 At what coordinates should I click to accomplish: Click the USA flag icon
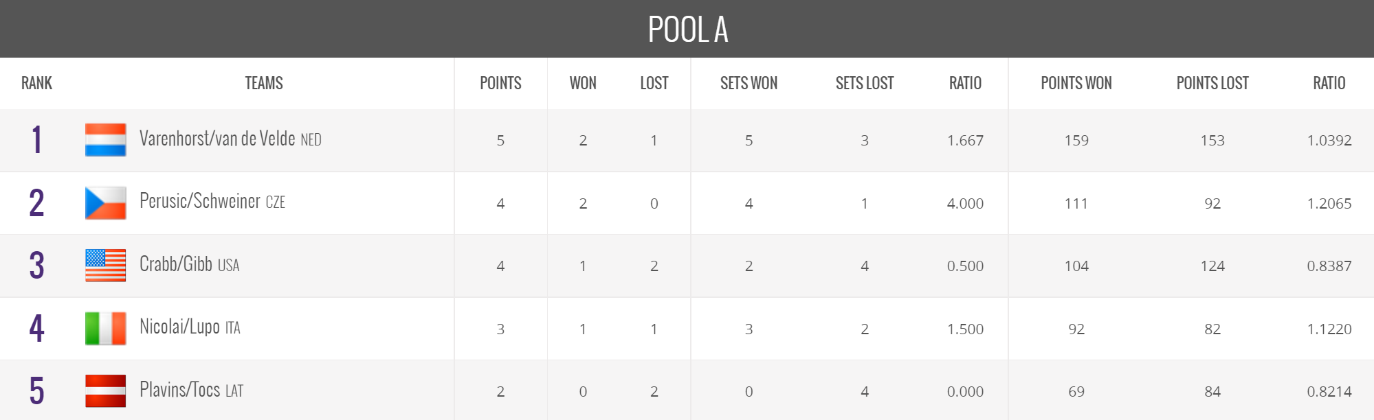point(105,266)
